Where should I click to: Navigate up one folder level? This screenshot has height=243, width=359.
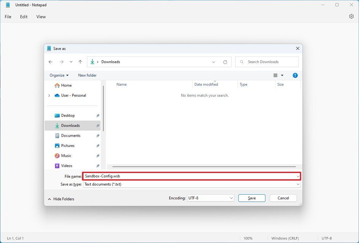80,62
